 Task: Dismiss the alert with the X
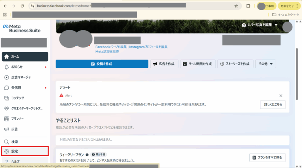pos(281,95)
